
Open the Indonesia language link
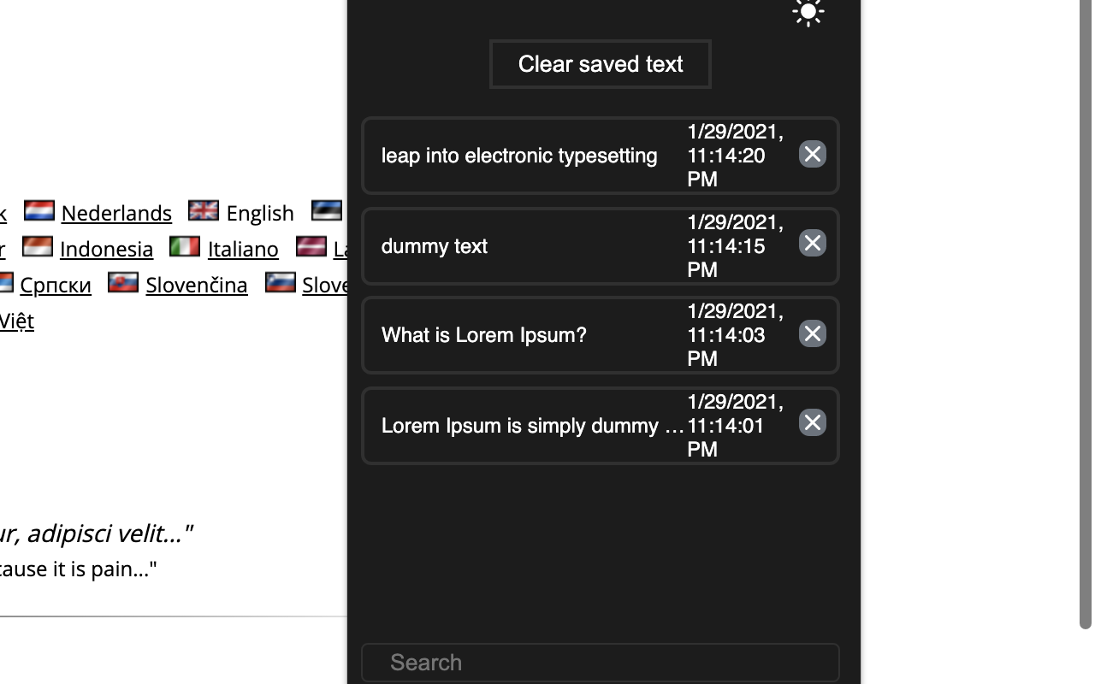pos(106,249)
